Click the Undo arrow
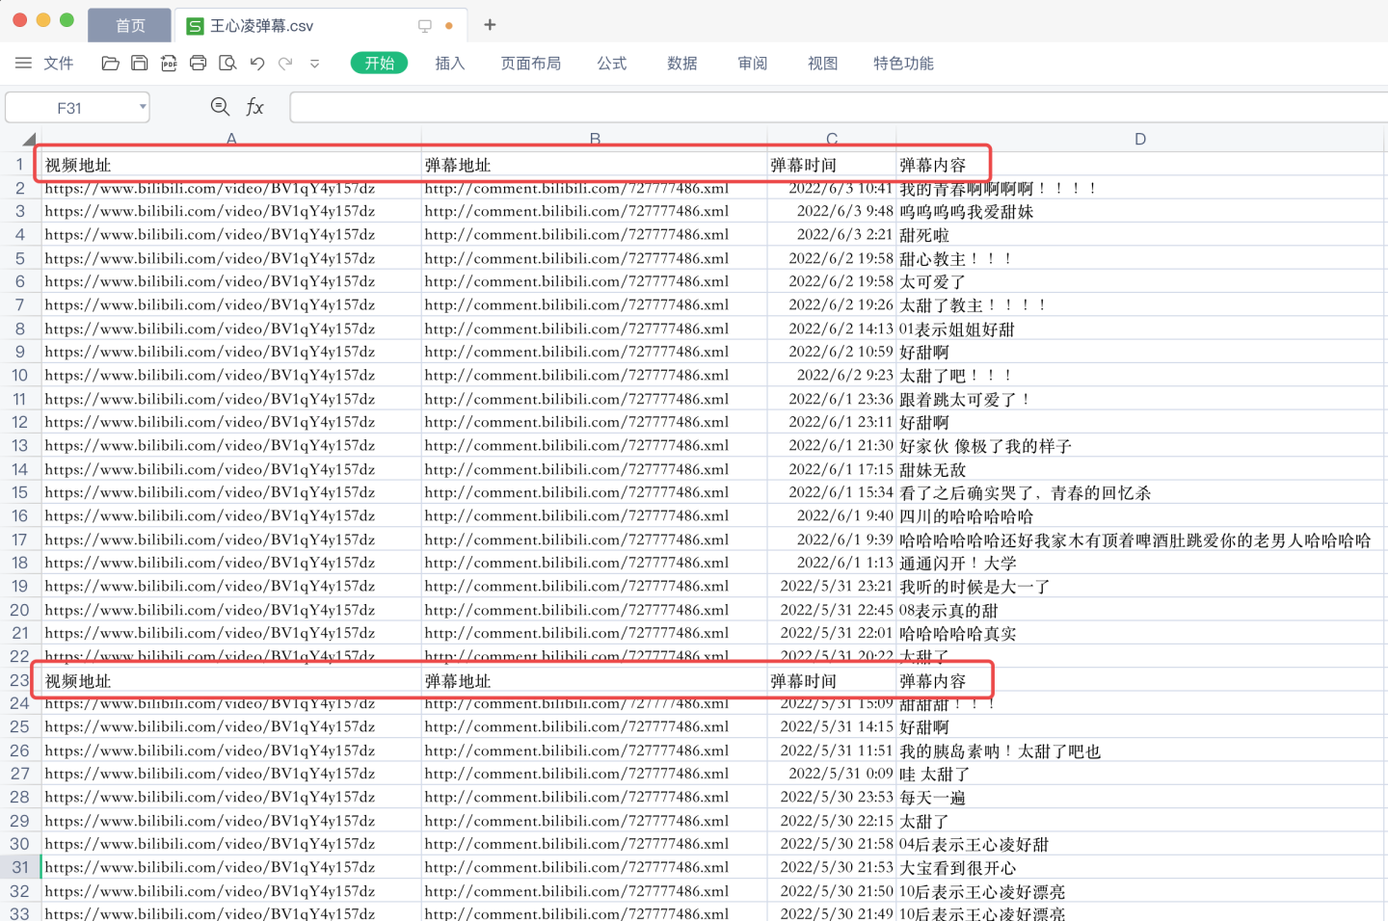 click(x=257, y=64)
